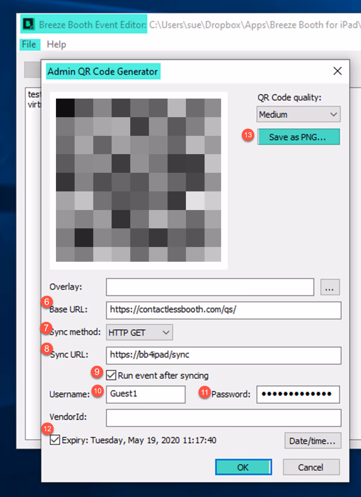Click the Username field containing Guest1
Image resolution: width=361 pixels, height=497 pixels.
click(x=146, y=394)
